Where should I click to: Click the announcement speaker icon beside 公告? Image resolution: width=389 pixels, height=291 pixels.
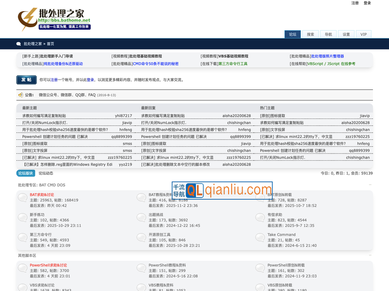click(x=20, y=95)
